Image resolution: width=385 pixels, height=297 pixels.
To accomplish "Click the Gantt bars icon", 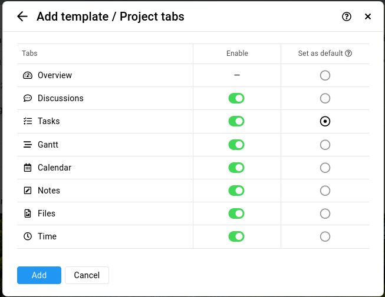I will point(28,145).
